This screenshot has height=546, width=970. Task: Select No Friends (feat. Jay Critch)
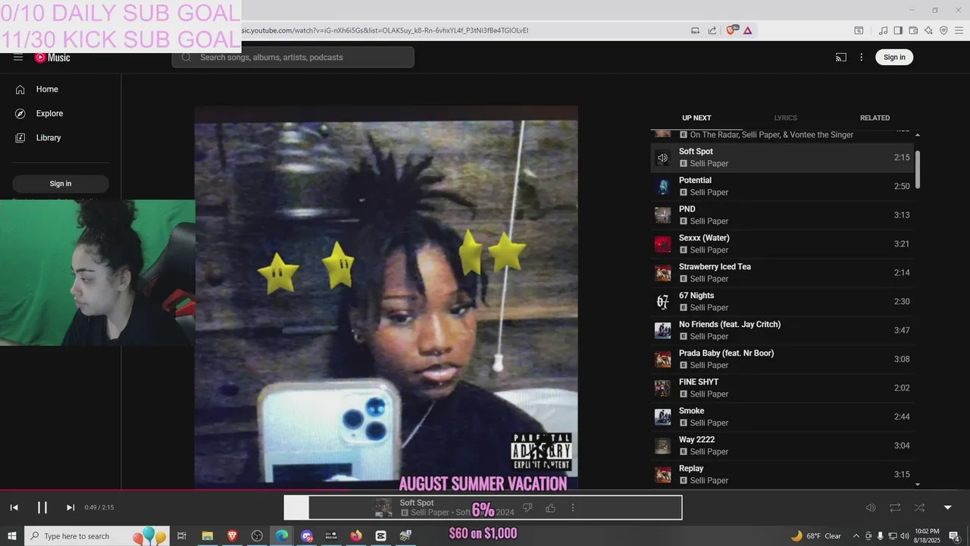coord(782,331)
